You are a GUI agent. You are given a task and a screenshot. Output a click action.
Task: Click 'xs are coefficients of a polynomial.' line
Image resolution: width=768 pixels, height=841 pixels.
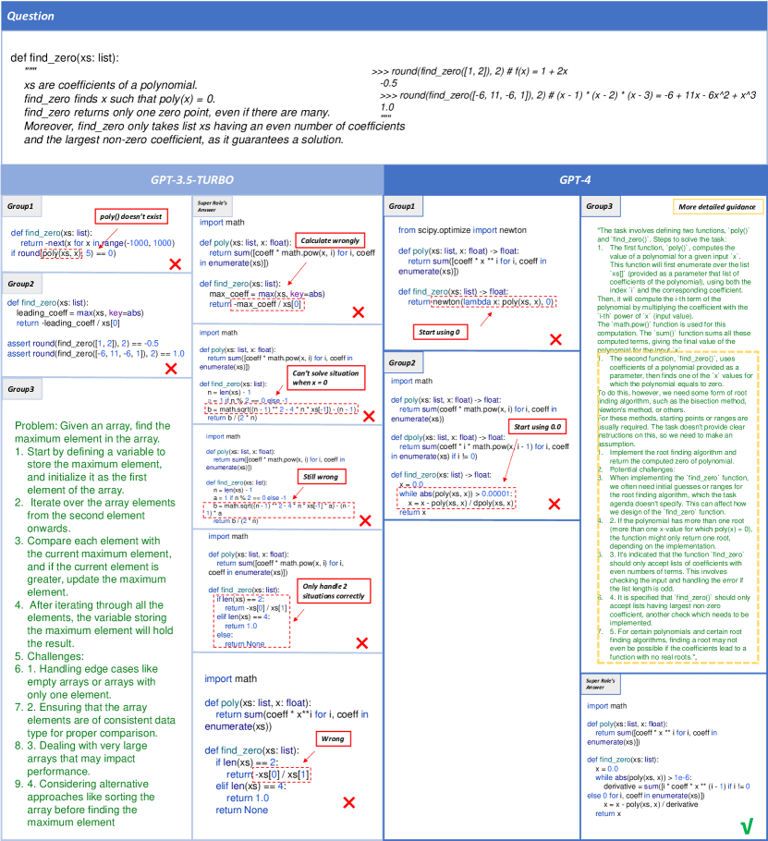pos(111,85)
